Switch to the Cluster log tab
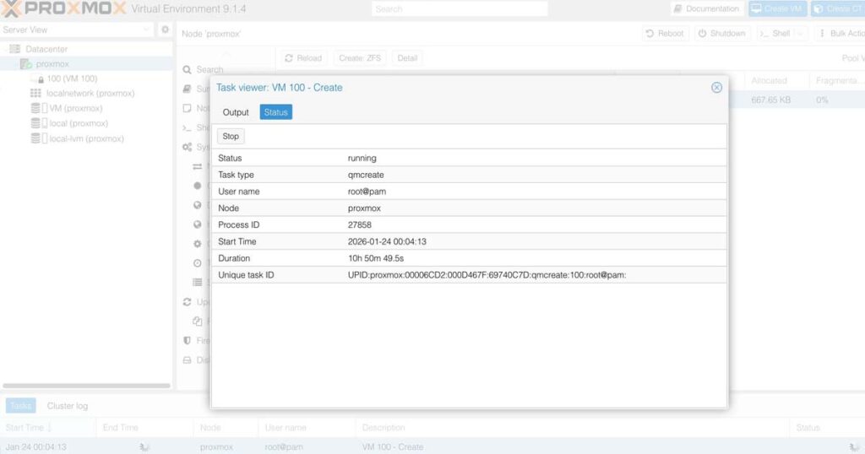Image resolution: width=865 pixels, height=454 pixels. pos(68,406)
